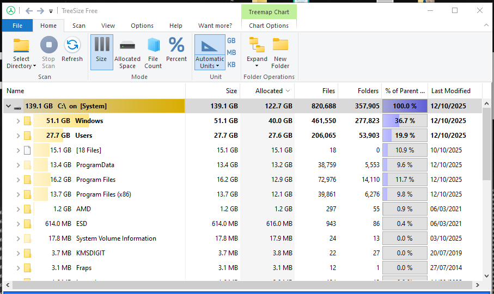Click the Windows folder icon
494x294 pixels.
click(x=27, y=121)
